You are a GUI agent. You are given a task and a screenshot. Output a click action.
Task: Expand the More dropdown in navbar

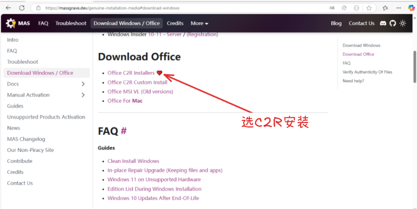point(199,23)
